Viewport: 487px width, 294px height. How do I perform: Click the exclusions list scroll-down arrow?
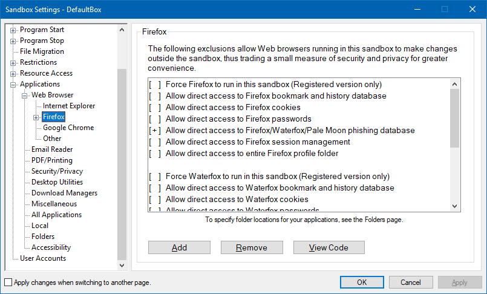click(x=456, y=206)
